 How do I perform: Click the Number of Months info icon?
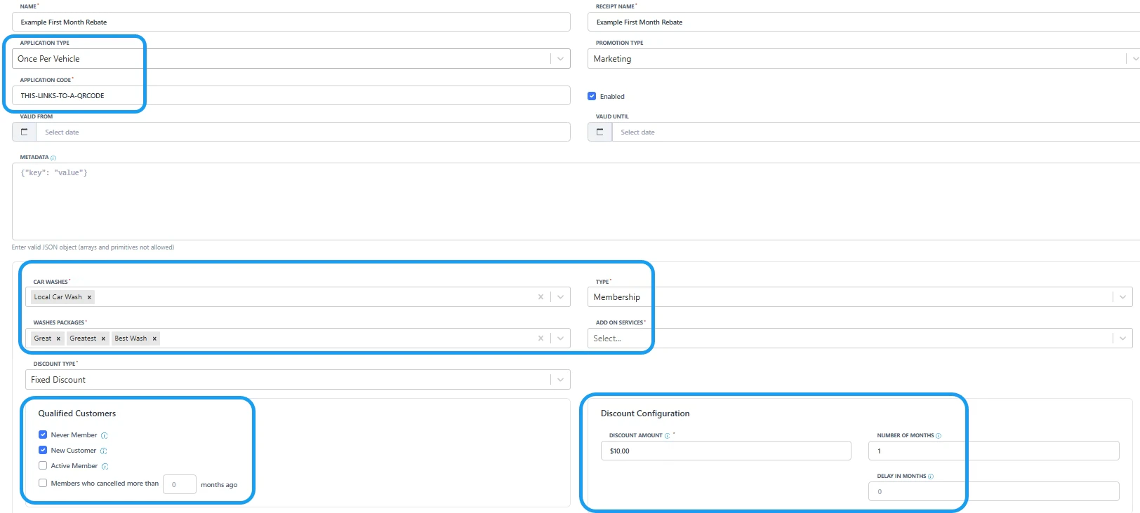click(939, 436)
